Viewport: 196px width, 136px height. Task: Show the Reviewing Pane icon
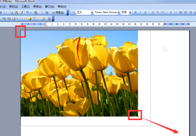coord(49,19)
